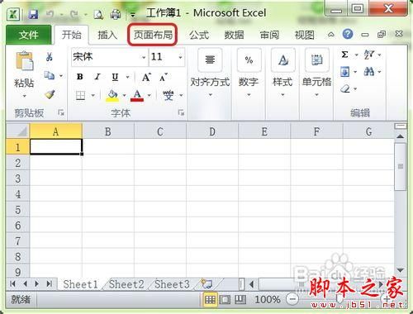The width and height of the screenshot is (413, 314).
Task: Click the 粘贴 (Paste) clipboard icon
Action: 25,60
